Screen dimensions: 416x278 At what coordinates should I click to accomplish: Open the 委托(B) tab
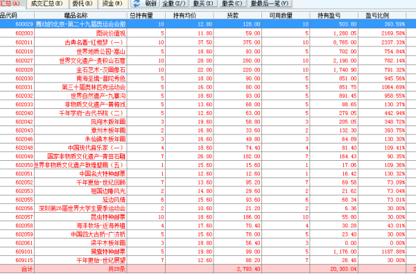[83, 3]
